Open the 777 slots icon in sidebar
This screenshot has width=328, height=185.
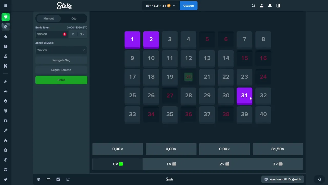(x=6, y=91)
